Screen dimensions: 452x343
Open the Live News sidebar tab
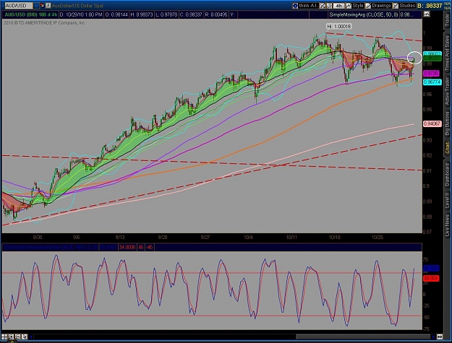(x=448, y=225)
